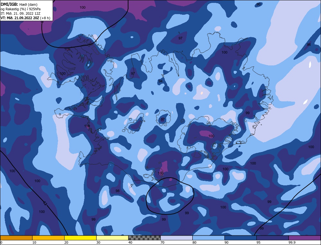Select the '40' legend tick label
321x245 pixels.
click(130, 242)
